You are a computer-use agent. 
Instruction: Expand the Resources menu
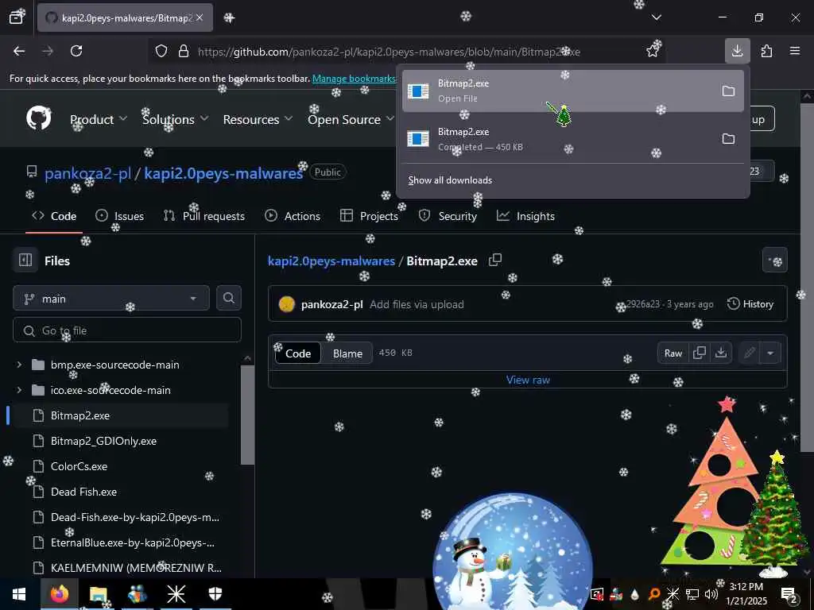click(x=258, y=119)
